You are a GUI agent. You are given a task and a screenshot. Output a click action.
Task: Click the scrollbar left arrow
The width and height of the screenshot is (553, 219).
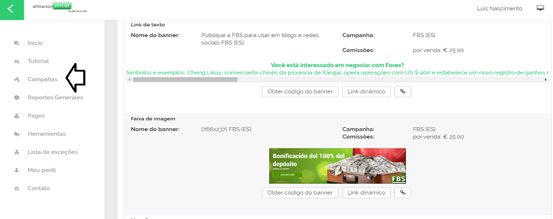tap(129, 80)
